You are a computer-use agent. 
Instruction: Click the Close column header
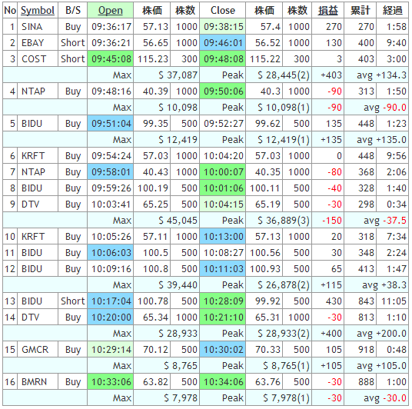tap(223, 11)
